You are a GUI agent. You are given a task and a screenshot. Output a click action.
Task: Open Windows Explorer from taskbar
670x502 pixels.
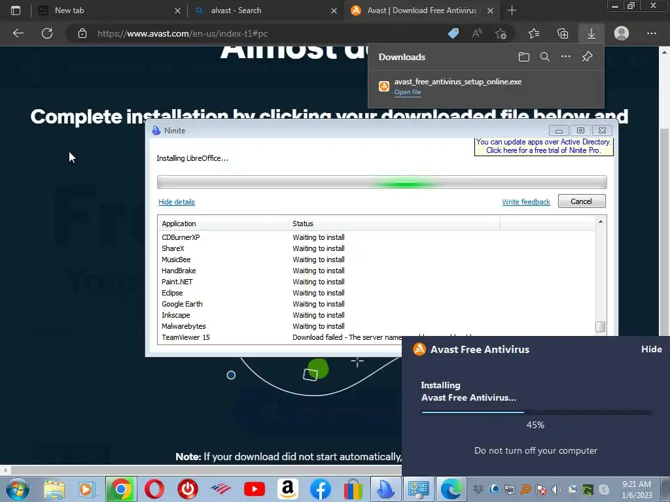tap(54, 489)
